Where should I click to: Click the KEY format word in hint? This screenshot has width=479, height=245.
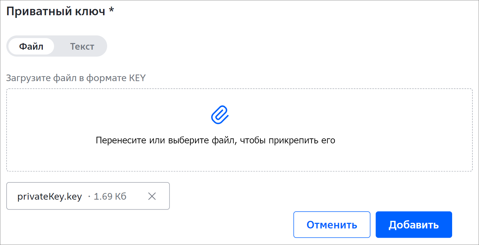pyautogui.click(x=137, y=78)
